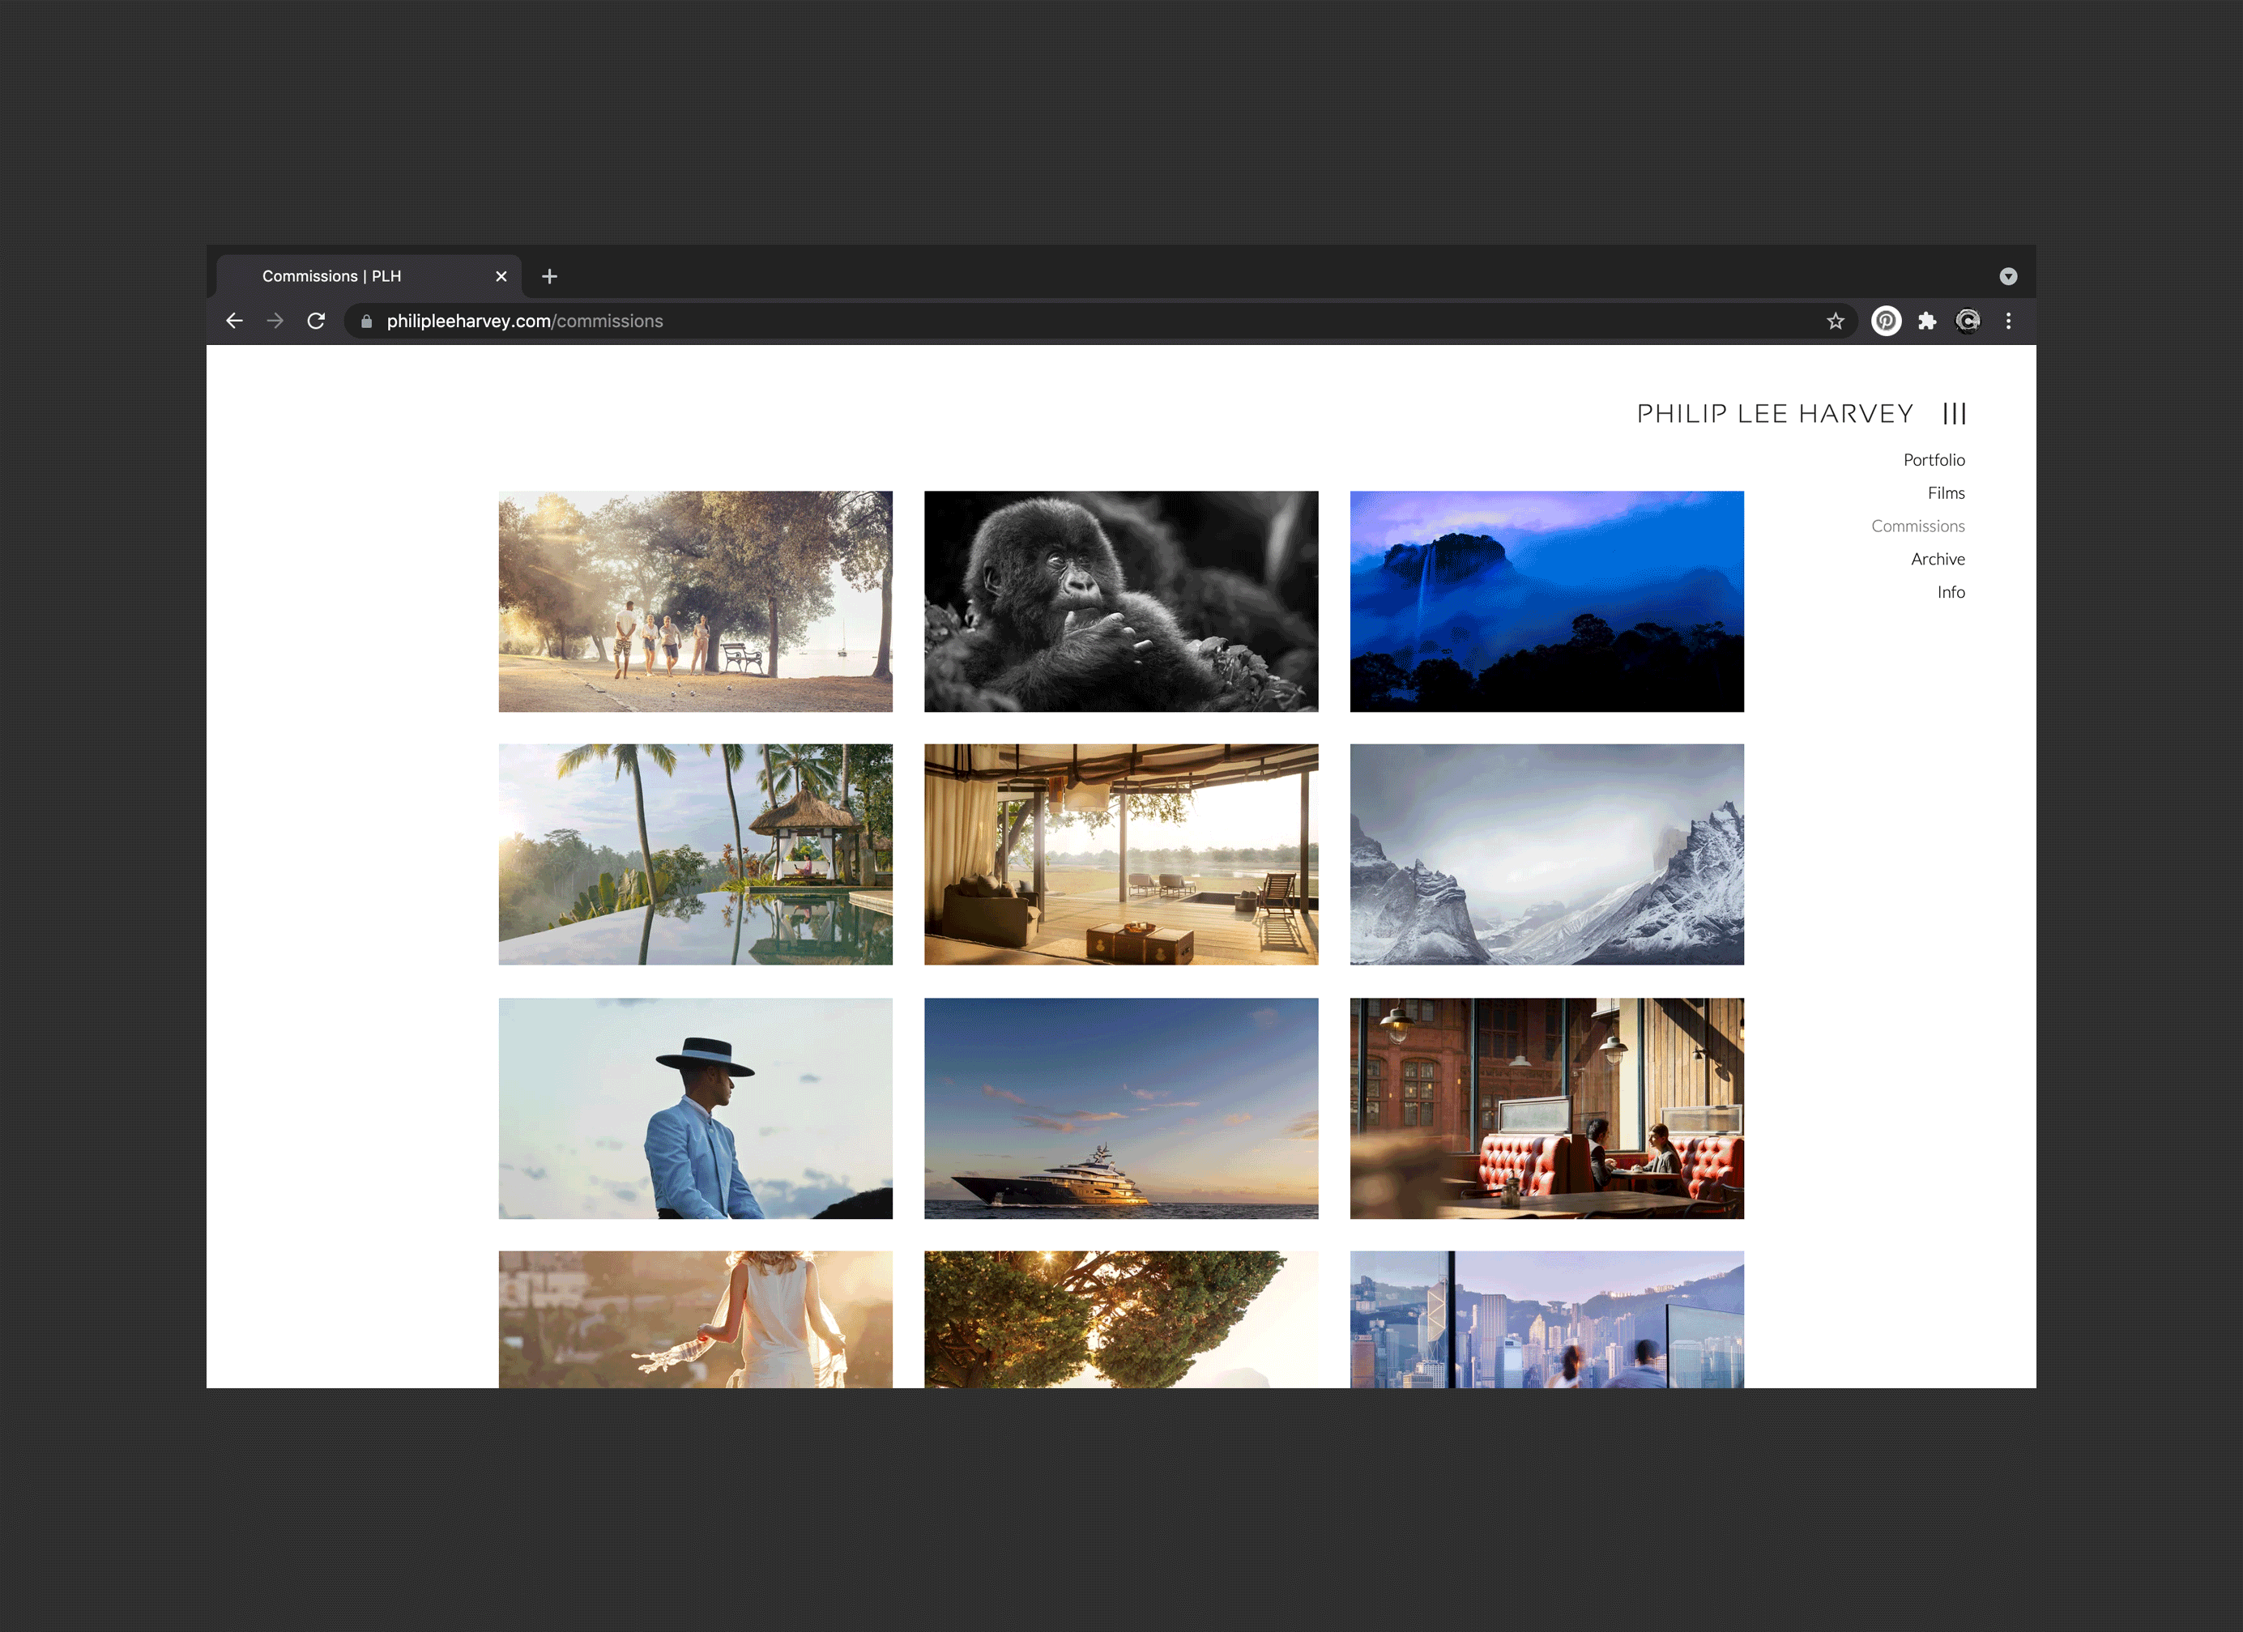The image size is (2243, 1632).
Task: Click the PHILIP LEE HARVEY logo
Action: (x=1776, y=413)
